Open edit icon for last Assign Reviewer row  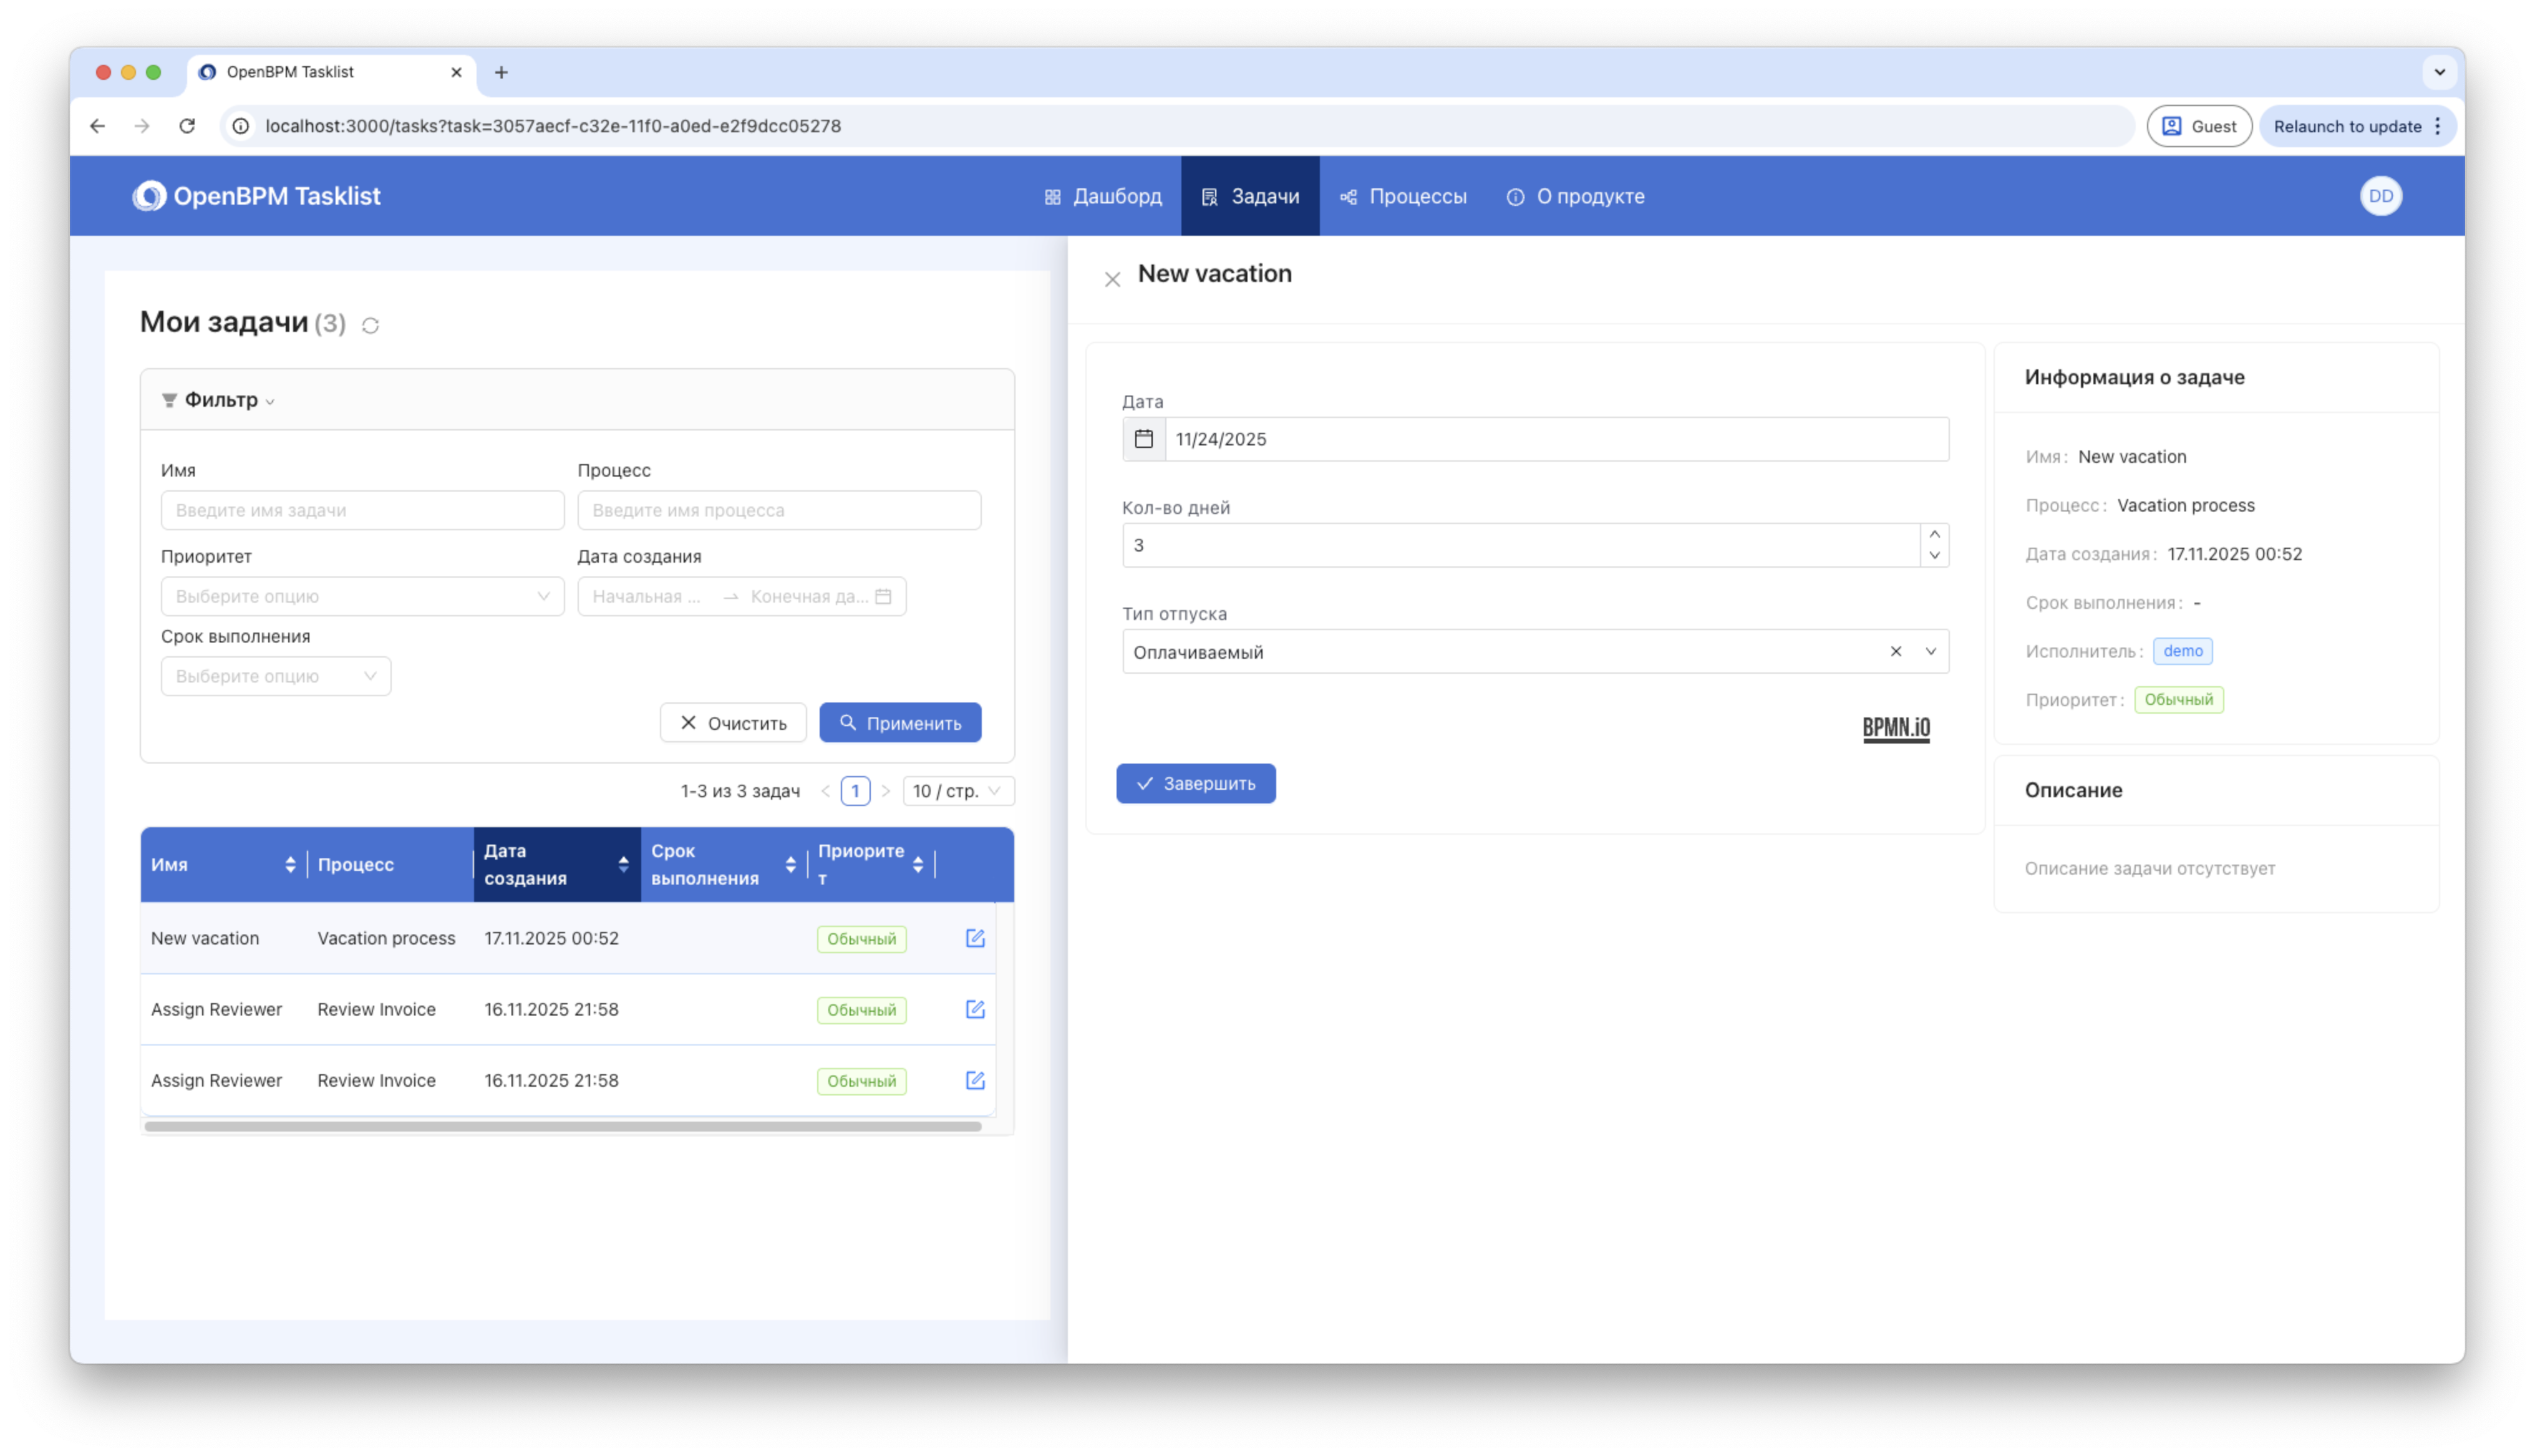(x=974, y=1080)
